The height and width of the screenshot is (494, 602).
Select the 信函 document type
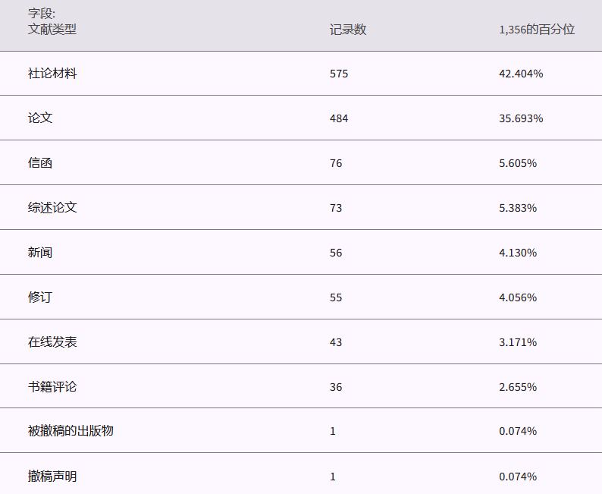tap(40, 163)
